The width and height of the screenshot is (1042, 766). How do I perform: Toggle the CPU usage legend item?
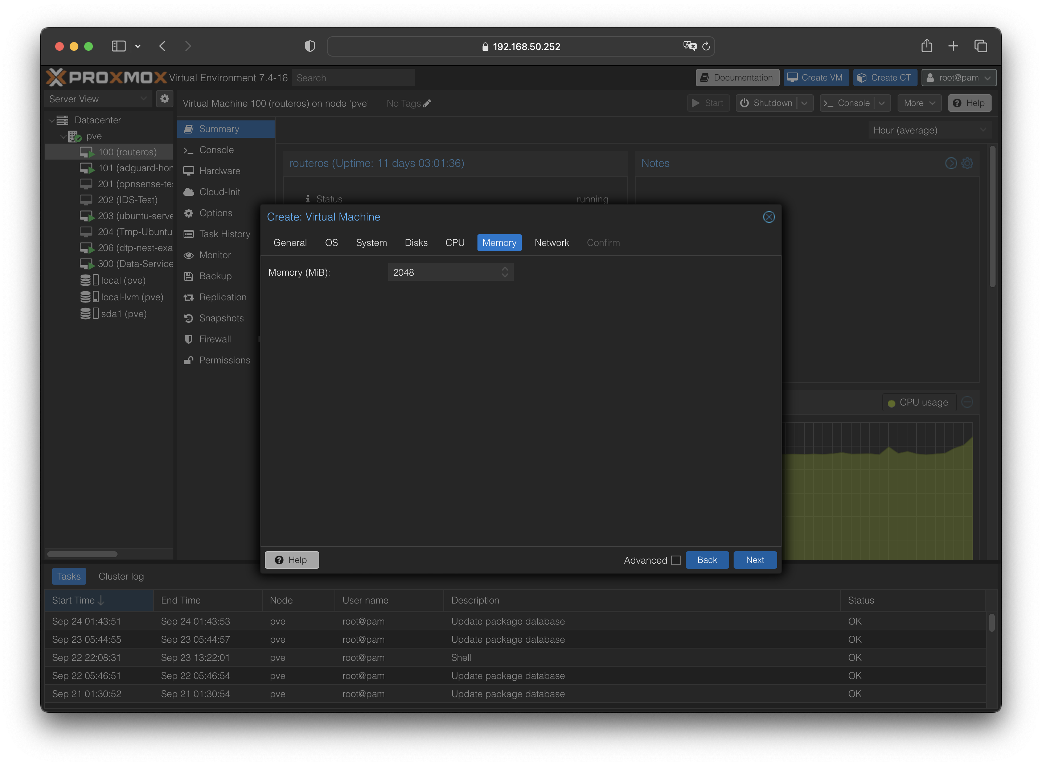click(918, 403)
